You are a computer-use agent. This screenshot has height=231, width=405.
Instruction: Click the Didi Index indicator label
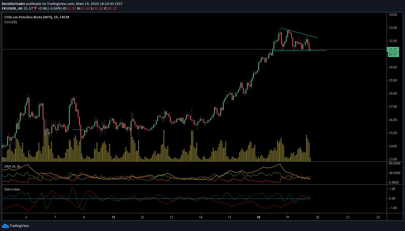point(12,189)
